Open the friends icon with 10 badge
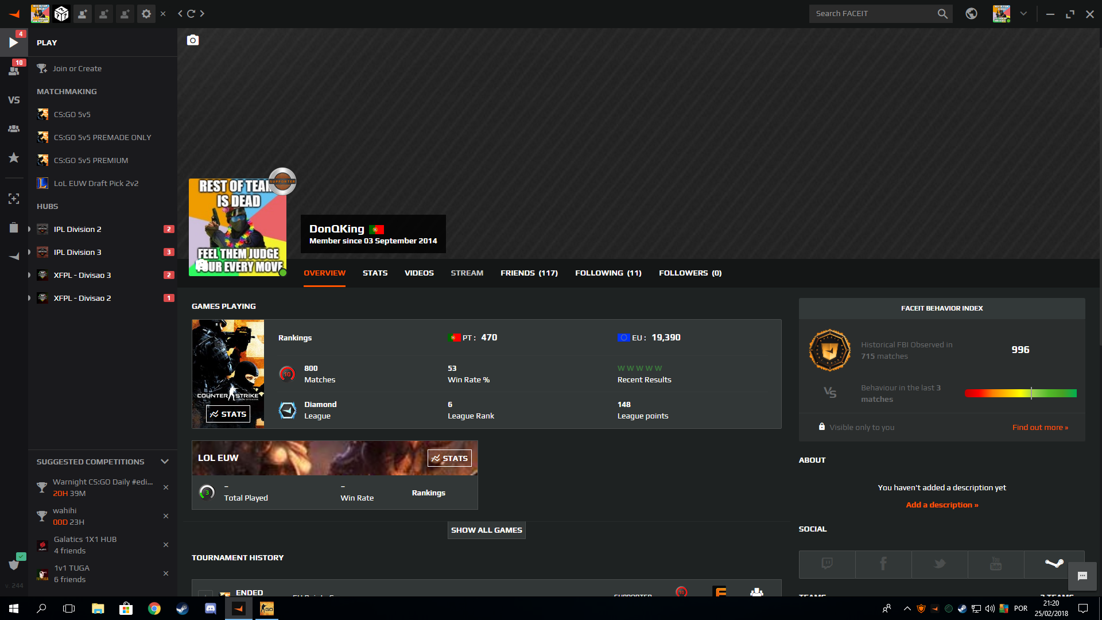This screenshot has height=620, width=1102. 14,71
